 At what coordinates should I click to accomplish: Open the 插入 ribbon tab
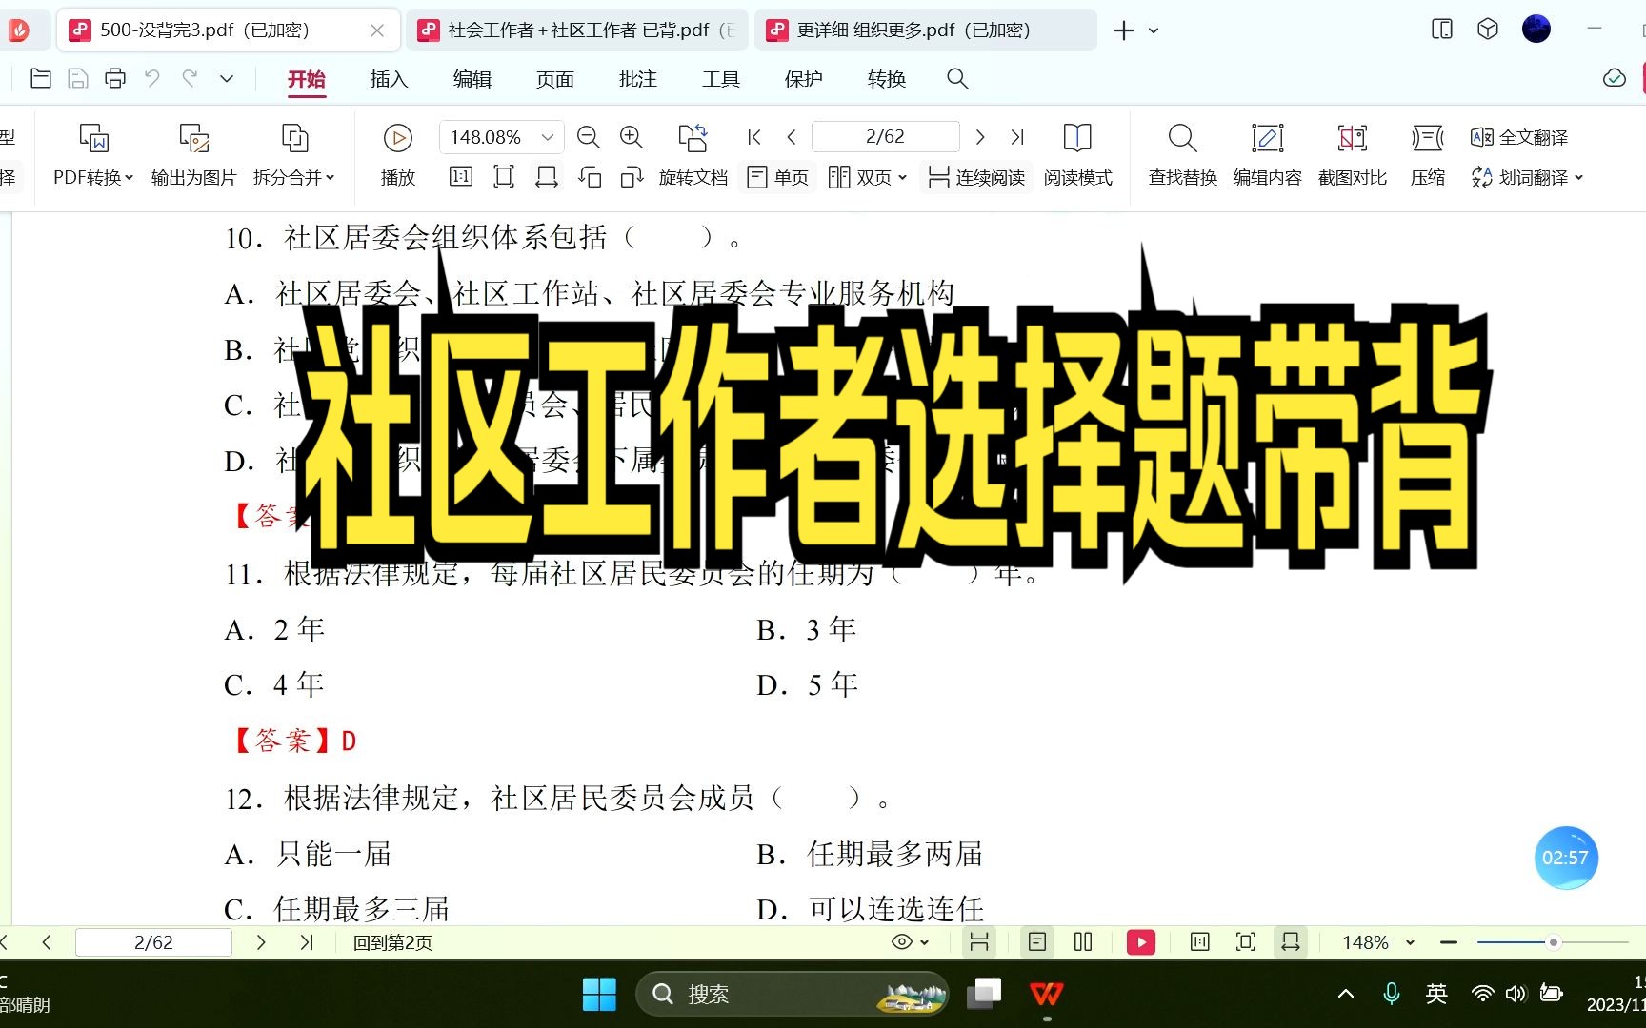coord(389,79)
